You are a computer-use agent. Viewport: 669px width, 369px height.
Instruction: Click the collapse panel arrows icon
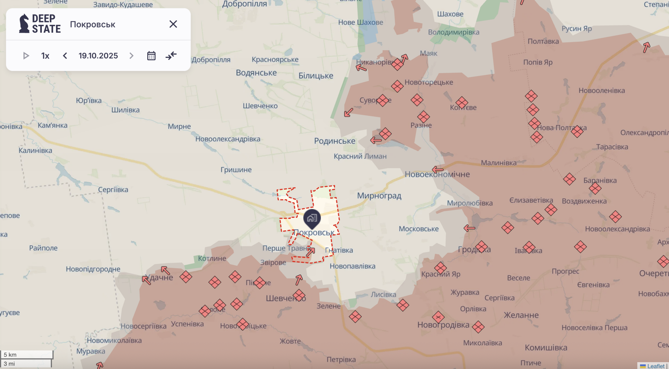pyautogui.click(x=171, y=56)
